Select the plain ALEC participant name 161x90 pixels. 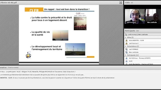[x=131, y=61]
